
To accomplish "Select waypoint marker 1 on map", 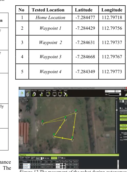I will coord(65,119).
